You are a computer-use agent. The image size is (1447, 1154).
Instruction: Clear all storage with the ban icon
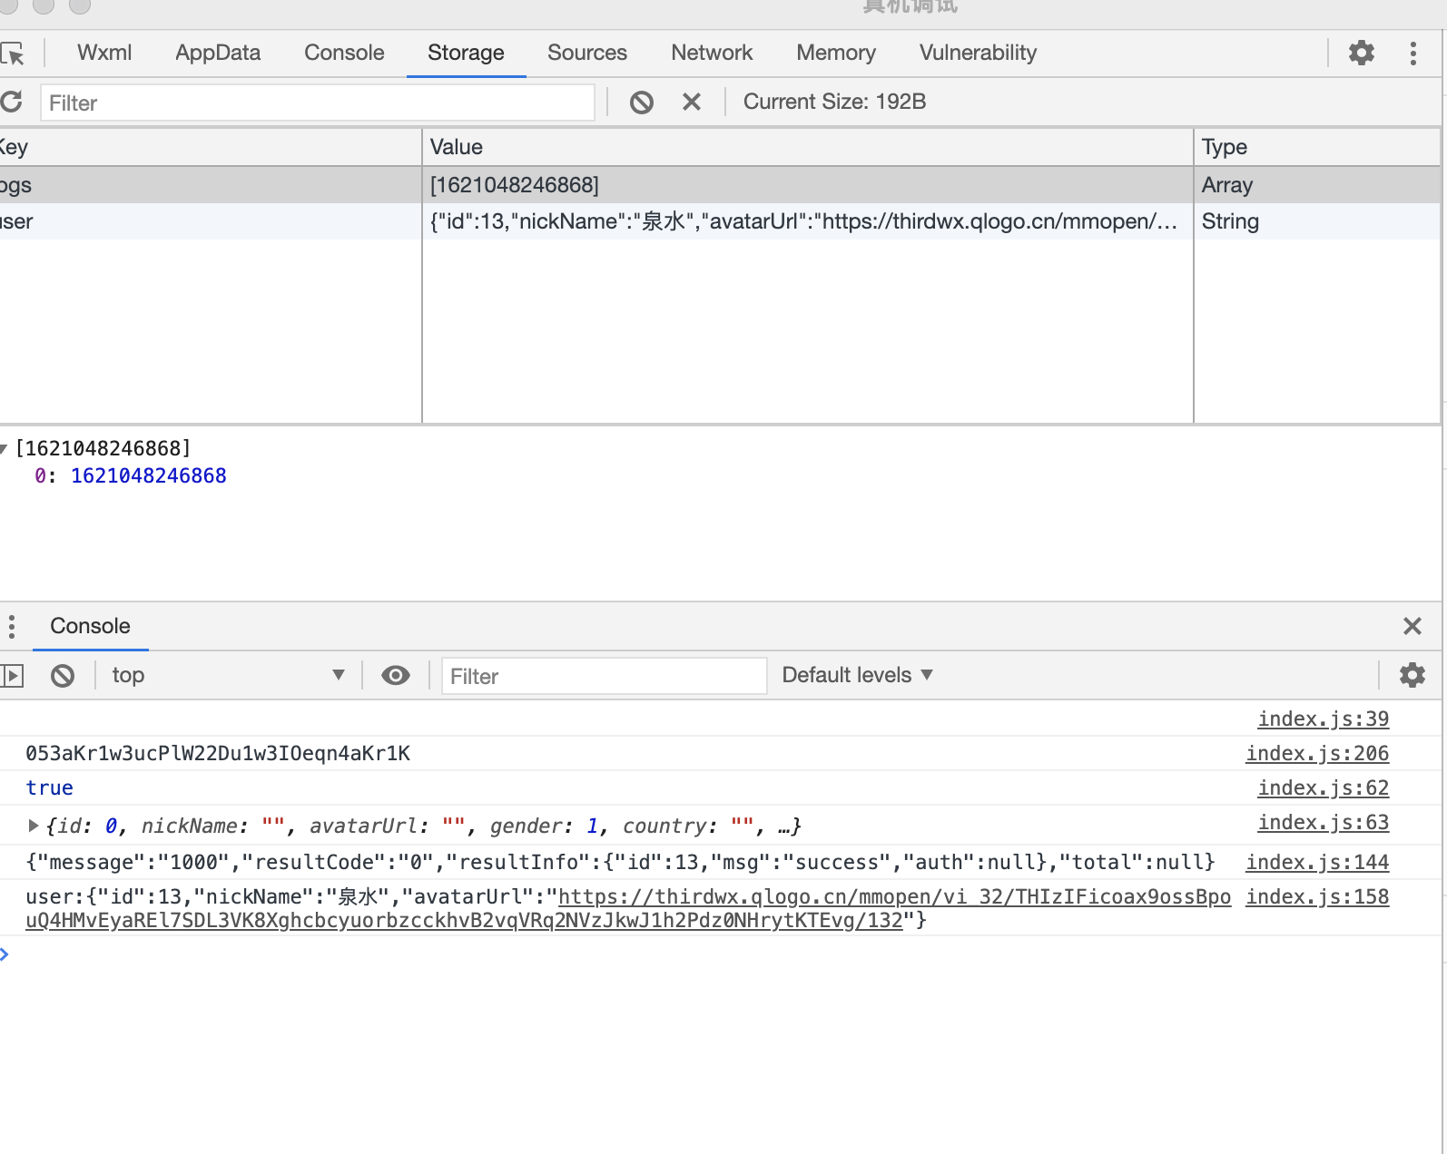click(641, 102)
